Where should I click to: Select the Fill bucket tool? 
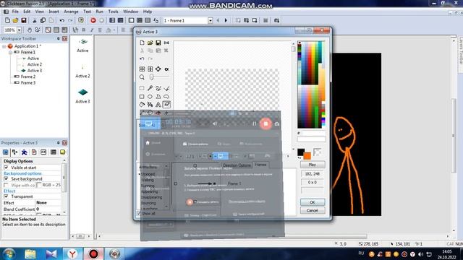[142, 104]
